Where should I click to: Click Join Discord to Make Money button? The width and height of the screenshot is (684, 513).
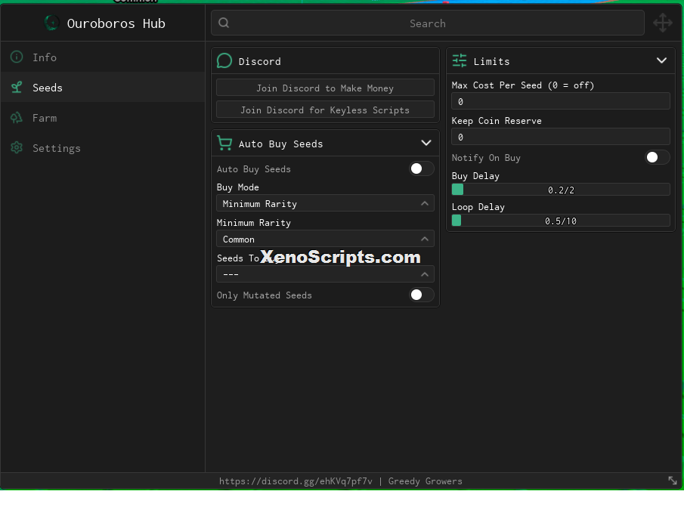(x=325, y=88)
